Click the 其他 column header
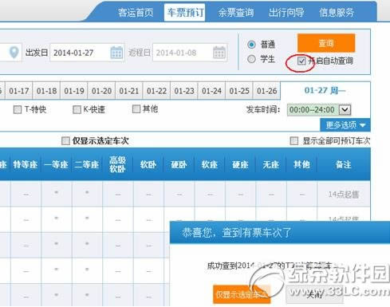The height and width of the screenshot is (307, 390). point(301,164)
